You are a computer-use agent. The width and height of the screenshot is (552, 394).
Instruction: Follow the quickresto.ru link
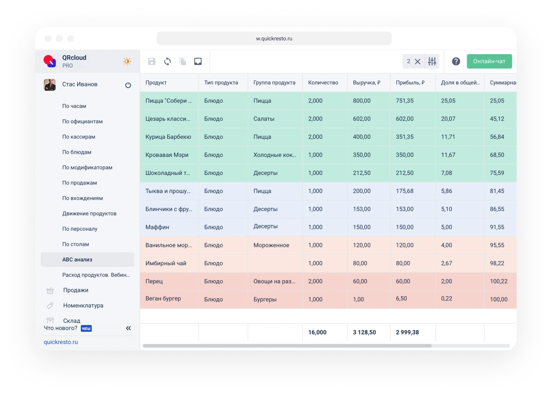click(x=61, y=342)
